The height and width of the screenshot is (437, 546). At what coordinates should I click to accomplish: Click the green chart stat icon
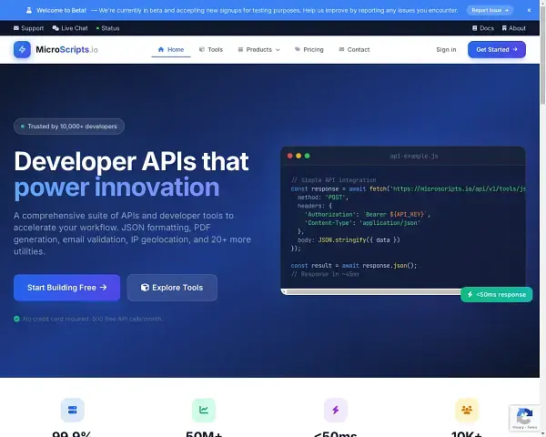click(x=205, y=410)
